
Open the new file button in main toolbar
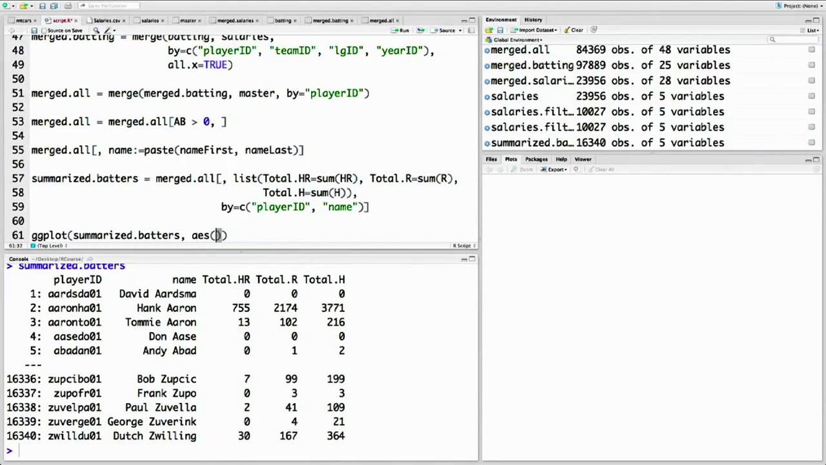pyautogui.click(x=7, y=6)
